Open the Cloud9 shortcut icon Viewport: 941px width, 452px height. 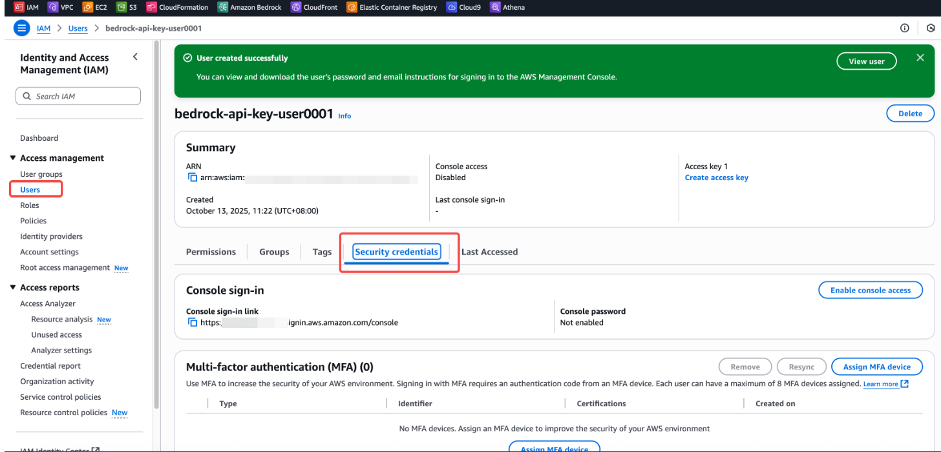point(452,7)
